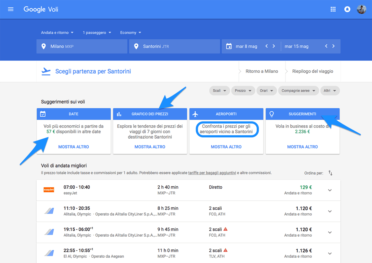Click the sort icon next to Ordina per
This screenshot has width=372, height=263.
[330, 173]
